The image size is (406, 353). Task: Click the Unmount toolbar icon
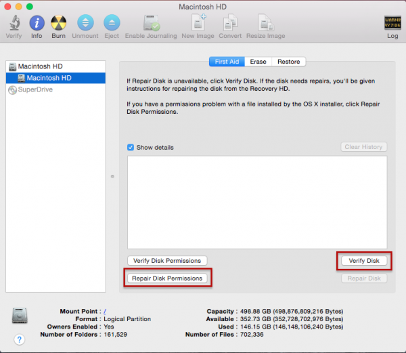tap(85, 23)
